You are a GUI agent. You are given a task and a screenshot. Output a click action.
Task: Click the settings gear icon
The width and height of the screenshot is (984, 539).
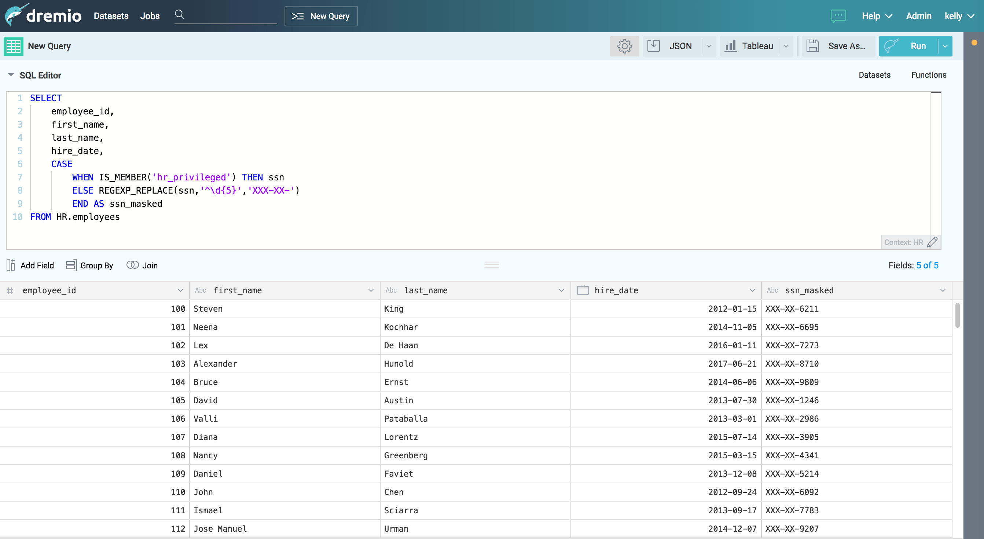pos(624,46)
